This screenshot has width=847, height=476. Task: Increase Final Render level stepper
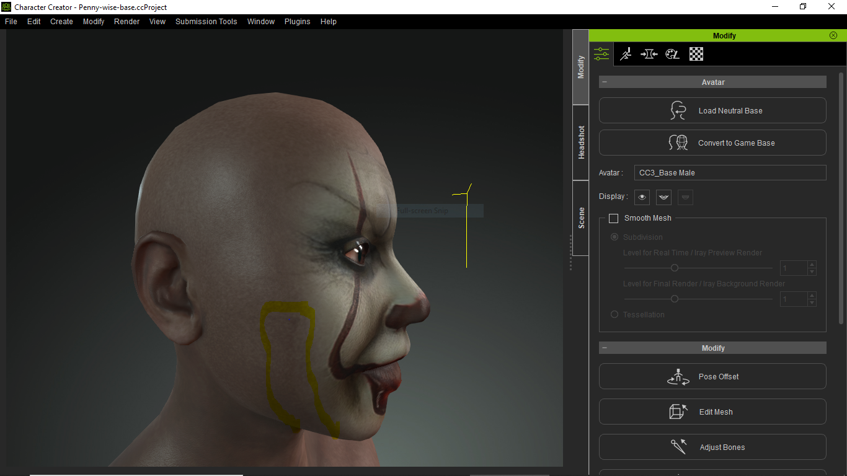(x=812, y=296)
